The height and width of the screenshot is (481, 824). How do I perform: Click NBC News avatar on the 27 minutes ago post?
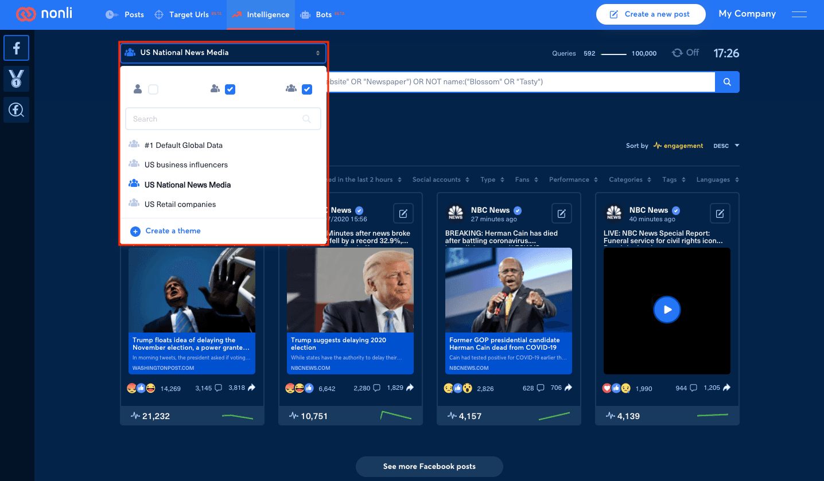456,213
